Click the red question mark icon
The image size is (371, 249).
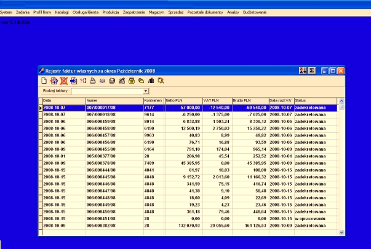(x=83, y=81)
